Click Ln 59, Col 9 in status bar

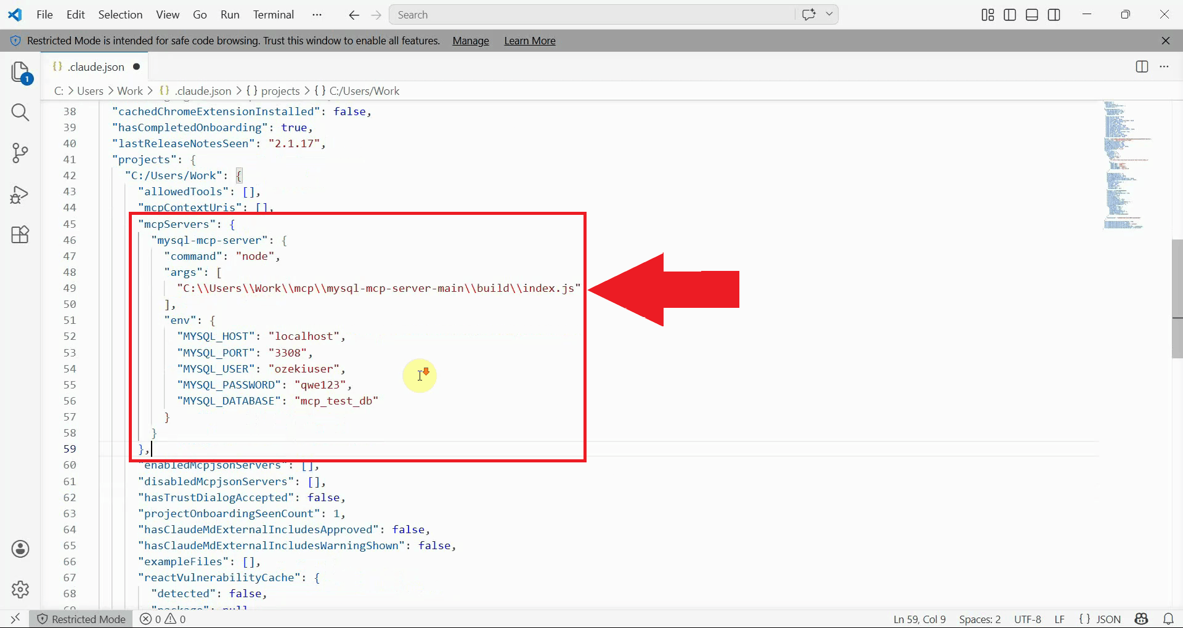(919, 619)
